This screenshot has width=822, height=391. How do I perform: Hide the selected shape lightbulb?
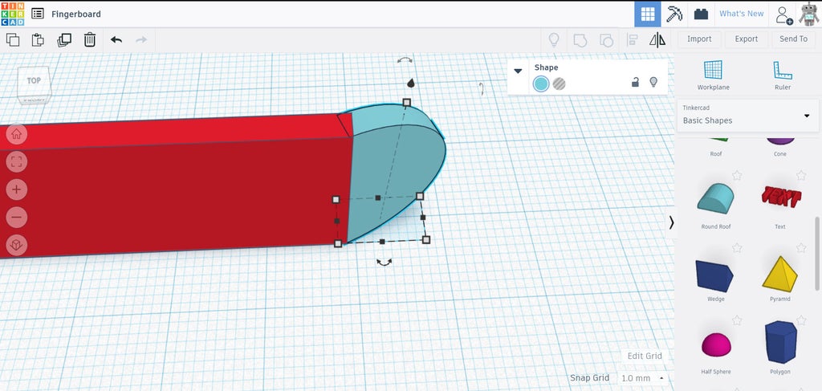coord(653,82)
